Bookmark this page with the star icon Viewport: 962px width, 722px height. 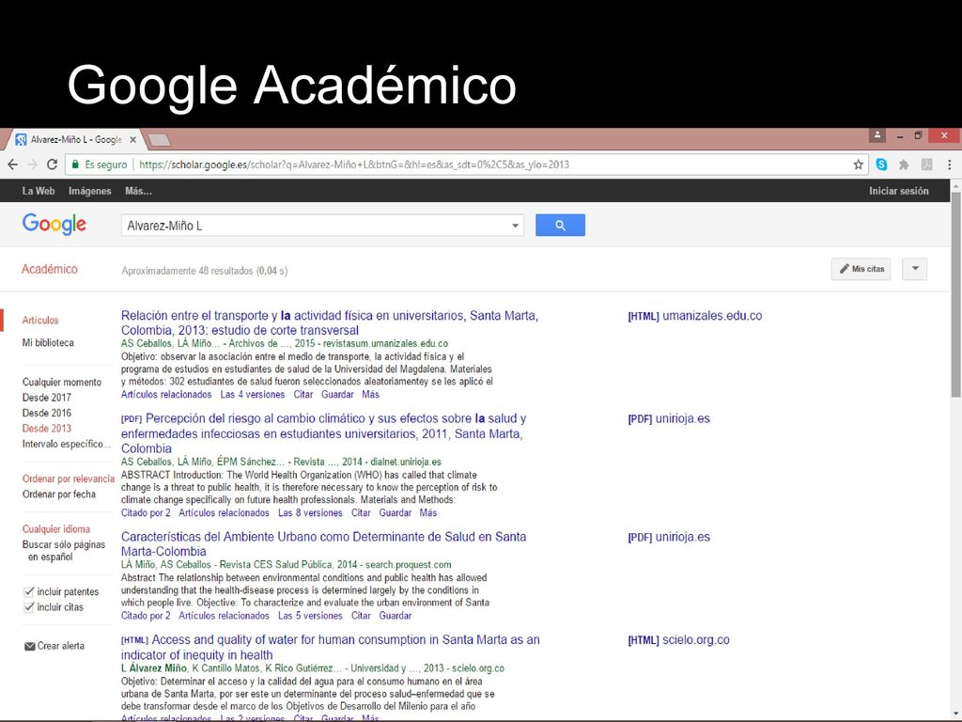coord(859,165)
